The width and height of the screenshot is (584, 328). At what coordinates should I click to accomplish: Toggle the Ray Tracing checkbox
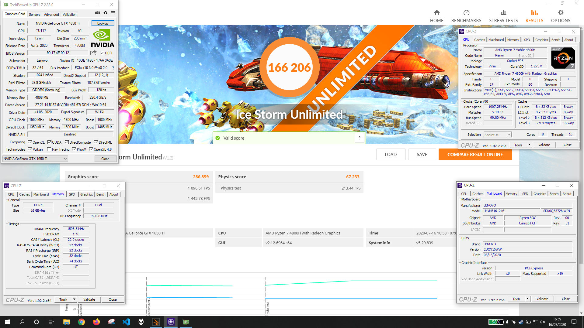point(49,149)
